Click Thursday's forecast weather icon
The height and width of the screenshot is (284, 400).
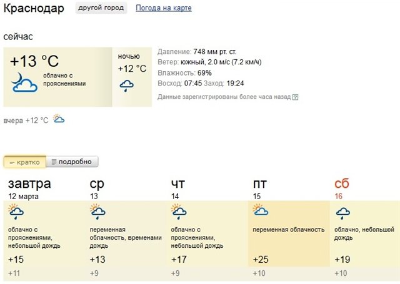pos(179,213)
